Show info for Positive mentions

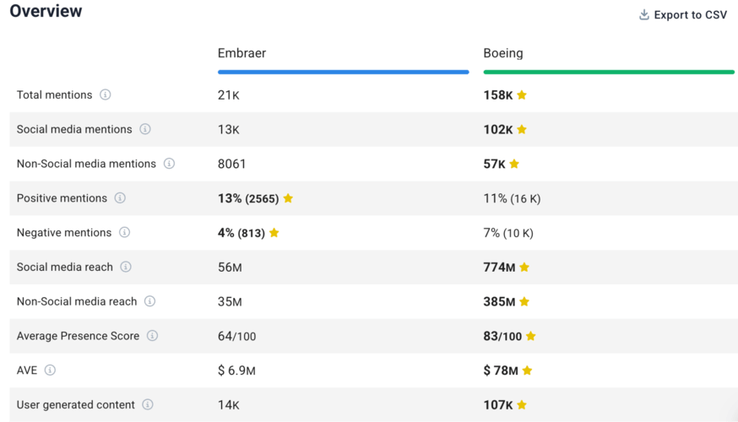[x=120, y=197]
